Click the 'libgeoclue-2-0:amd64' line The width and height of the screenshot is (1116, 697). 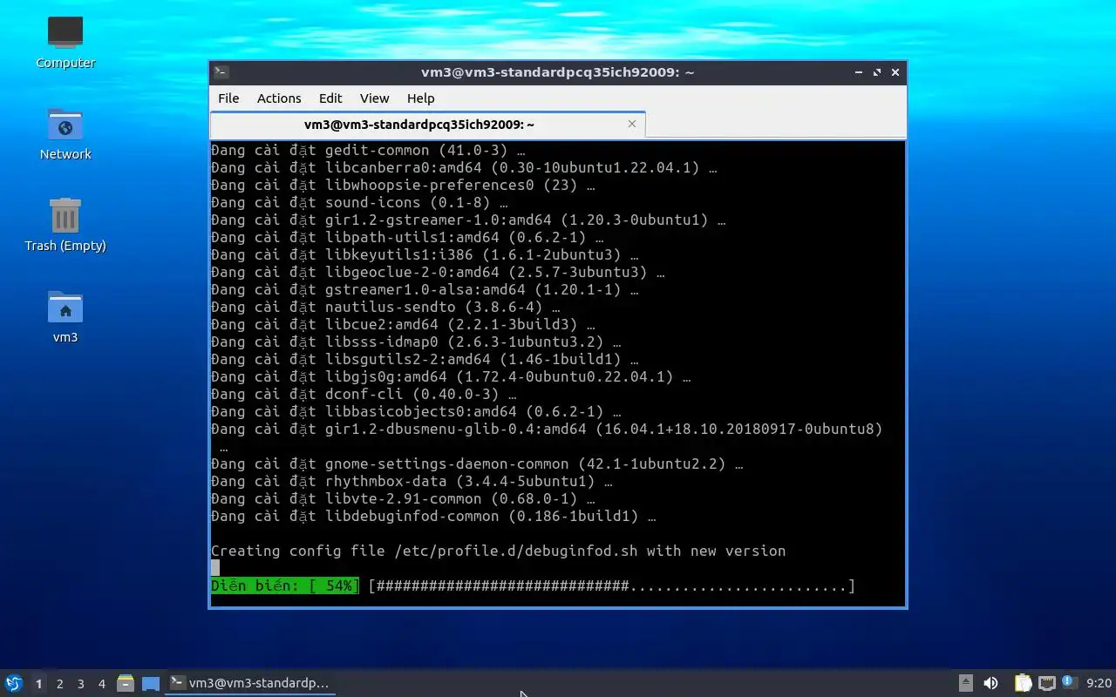(438, 272)
